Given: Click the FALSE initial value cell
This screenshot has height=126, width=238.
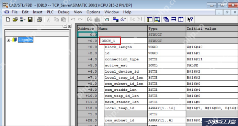Looking at the screenshot, I should 212,65.
